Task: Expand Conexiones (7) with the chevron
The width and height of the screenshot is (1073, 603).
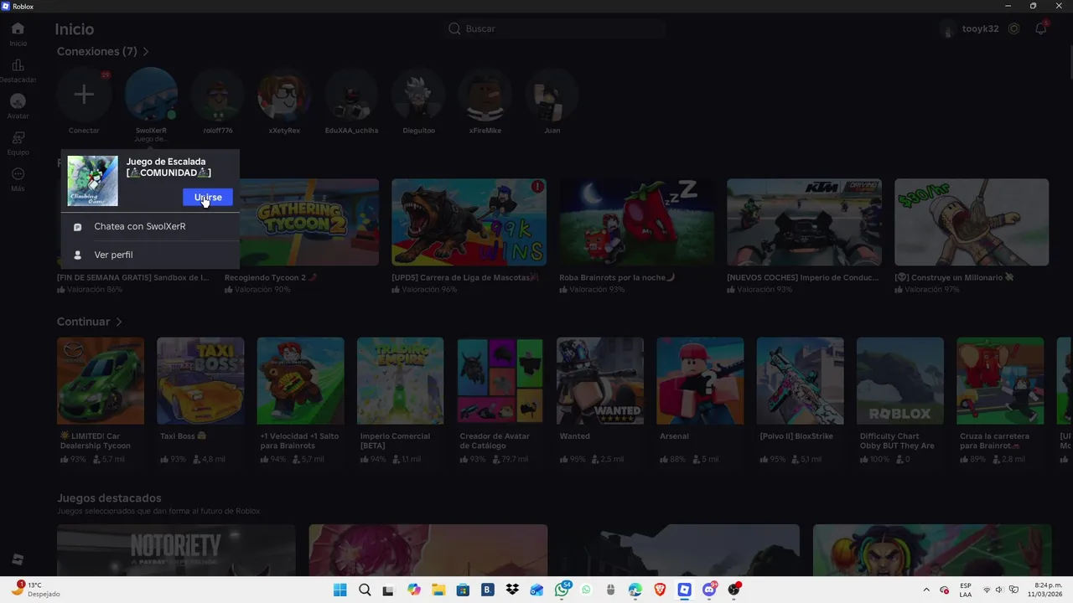Action: point(146,52)
